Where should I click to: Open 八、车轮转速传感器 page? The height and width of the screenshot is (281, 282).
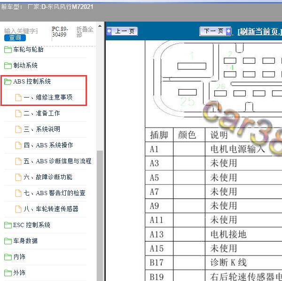[x=51, y=209]
